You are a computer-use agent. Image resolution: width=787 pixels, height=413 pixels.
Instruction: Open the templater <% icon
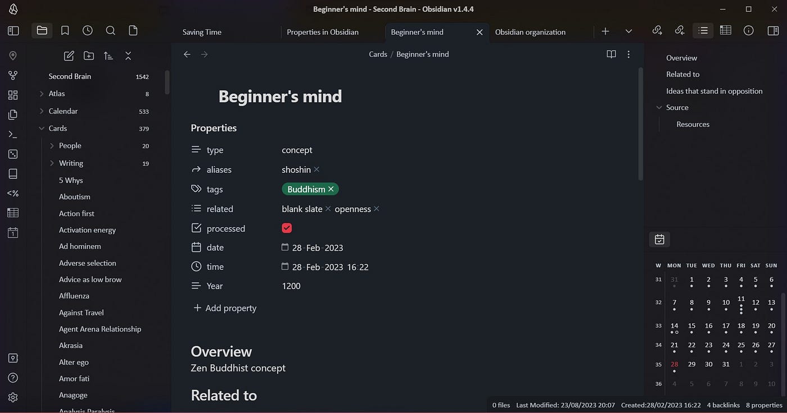[x=13, y=193]
